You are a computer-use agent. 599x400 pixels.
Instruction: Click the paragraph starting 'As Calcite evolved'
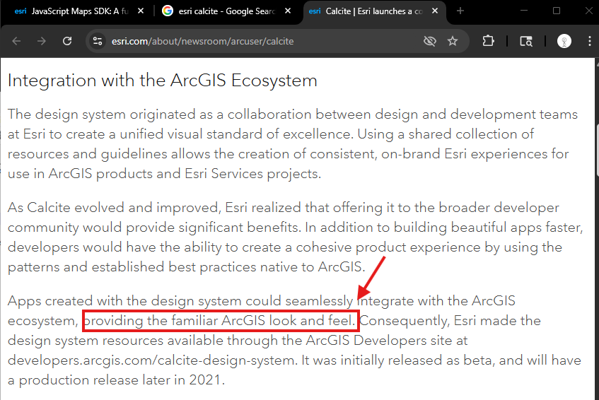tap(296, 237)
